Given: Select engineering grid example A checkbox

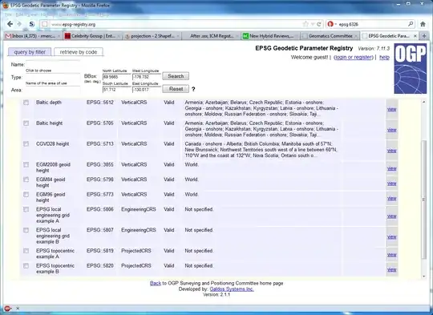Looking at the screenshot, I should coord(26,209).
